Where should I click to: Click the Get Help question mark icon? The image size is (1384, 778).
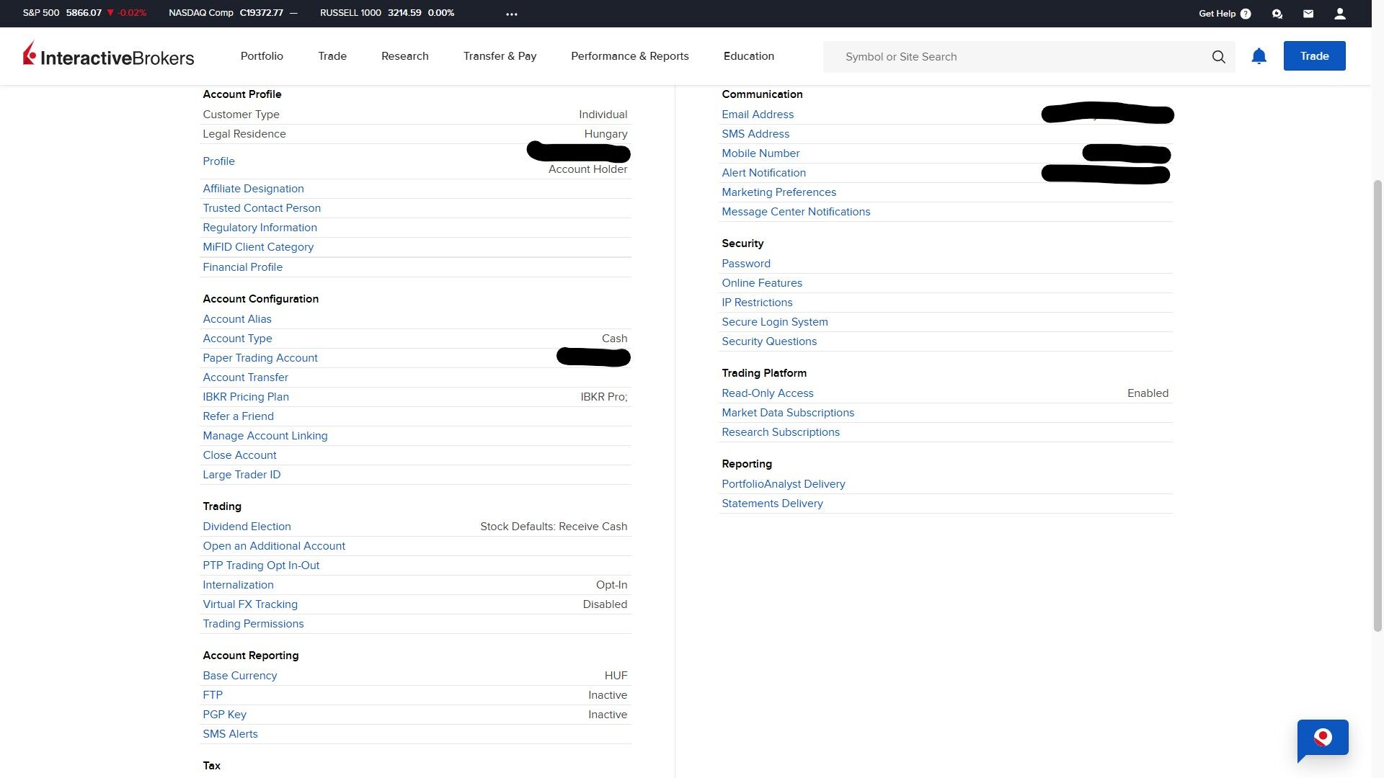[x=1246, y=14]
